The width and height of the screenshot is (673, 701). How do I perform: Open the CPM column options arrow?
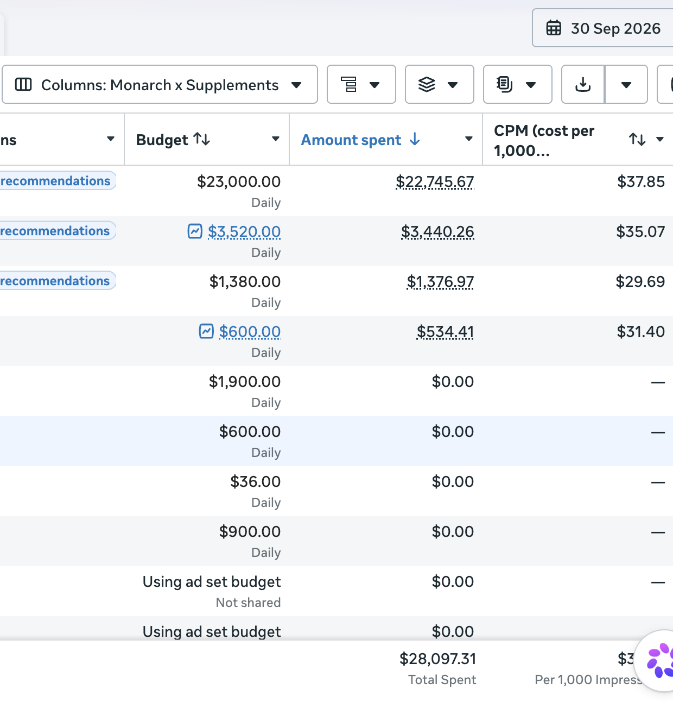(x=660, y=140)
